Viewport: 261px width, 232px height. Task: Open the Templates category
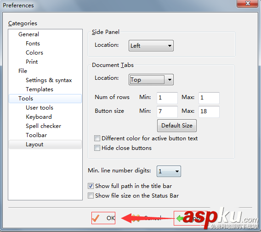pos(40,89)
